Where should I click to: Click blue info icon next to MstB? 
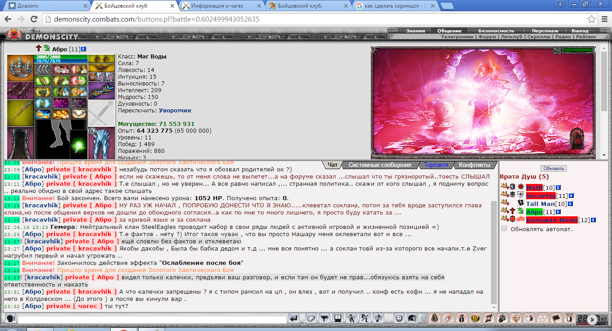558,188
